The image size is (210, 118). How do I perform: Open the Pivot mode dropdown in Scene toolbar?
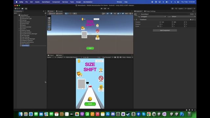coord(52,13)
